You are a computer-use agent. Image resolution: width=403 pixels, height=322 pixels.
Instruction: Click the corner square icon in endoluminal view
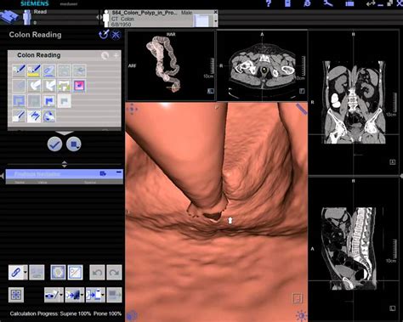[298, 298]
